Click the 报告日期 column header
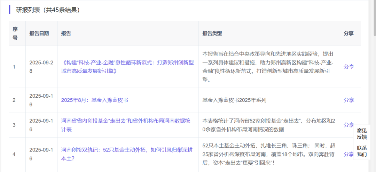Image resolution: width=376 pixels, height=172 pixels. (x=39, y=33)
